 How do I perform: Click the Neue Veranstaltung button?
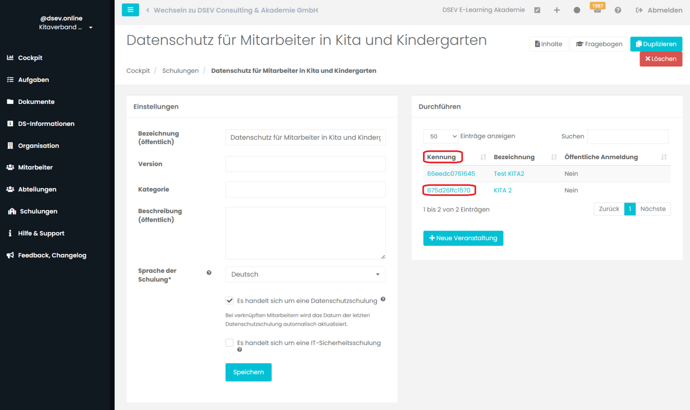pyautogui.click(x=463, y=238)
